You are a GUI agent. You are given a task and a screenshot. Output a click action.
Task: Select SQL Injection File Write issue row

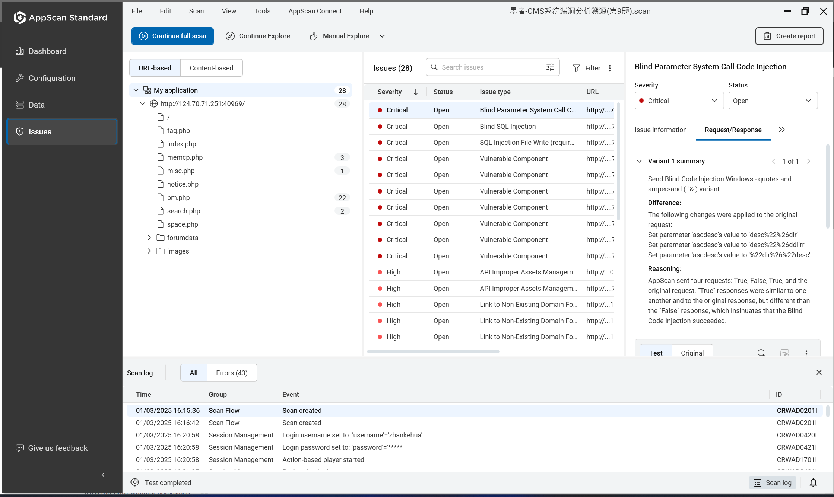click(491, 143)
